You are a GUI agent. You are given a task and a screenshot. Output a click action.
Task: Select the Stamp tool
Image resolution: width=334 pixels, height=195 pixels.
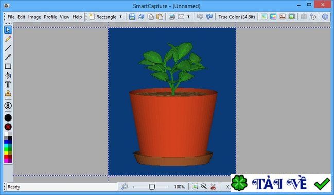(x=8, y=93)
